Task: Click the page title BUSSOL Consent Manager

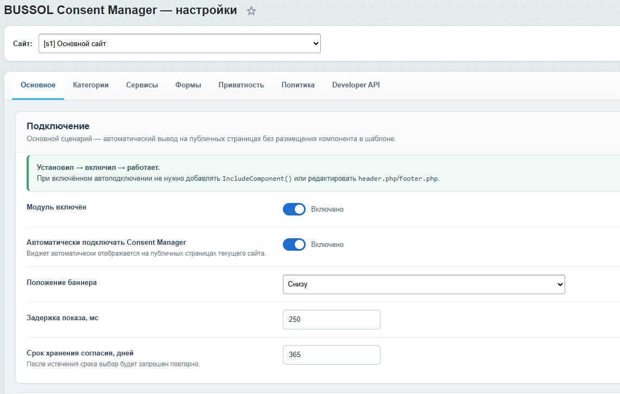Action: [120, 10]
